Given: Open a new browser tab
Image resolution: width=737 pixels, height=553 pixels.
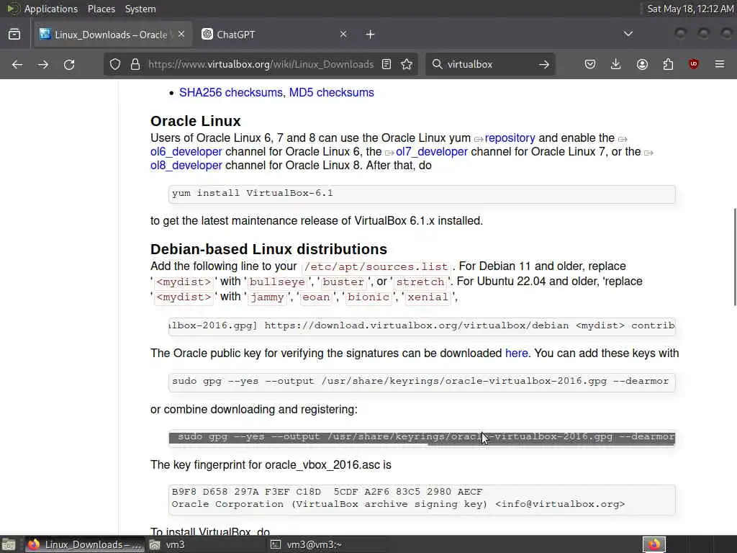Looking at the screenshot, I should tap(371, 35).
